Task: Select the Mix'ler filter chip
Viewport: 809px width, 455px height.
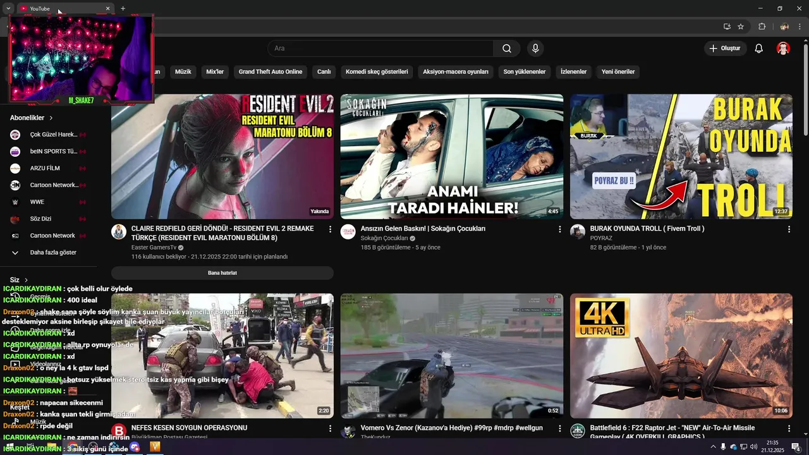Action: click(215, 72)
